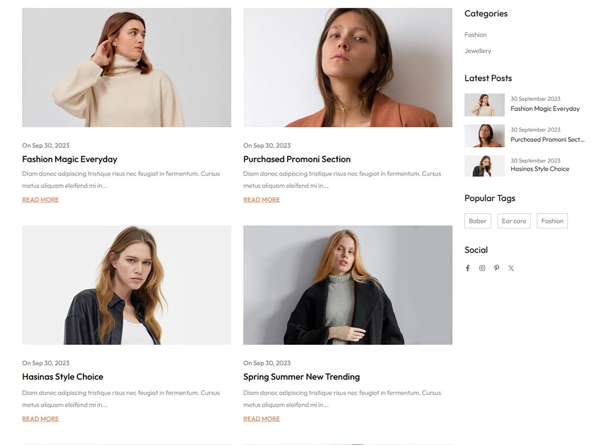The width and height of the screenshot is (609, 445).
Task: Select the Jewellery category link
Action: tap(478, 51)
